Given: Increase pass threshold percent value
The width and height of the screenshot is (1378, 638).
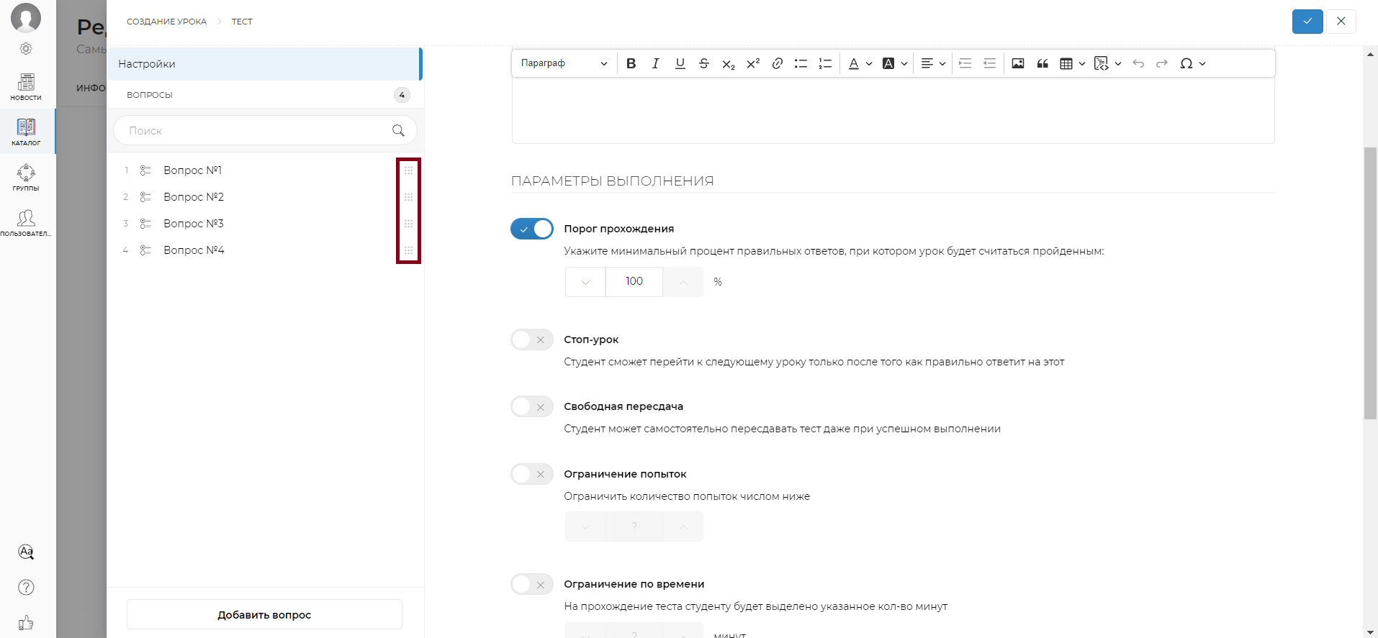Looking at the screenshot, I should click(683, 282).
